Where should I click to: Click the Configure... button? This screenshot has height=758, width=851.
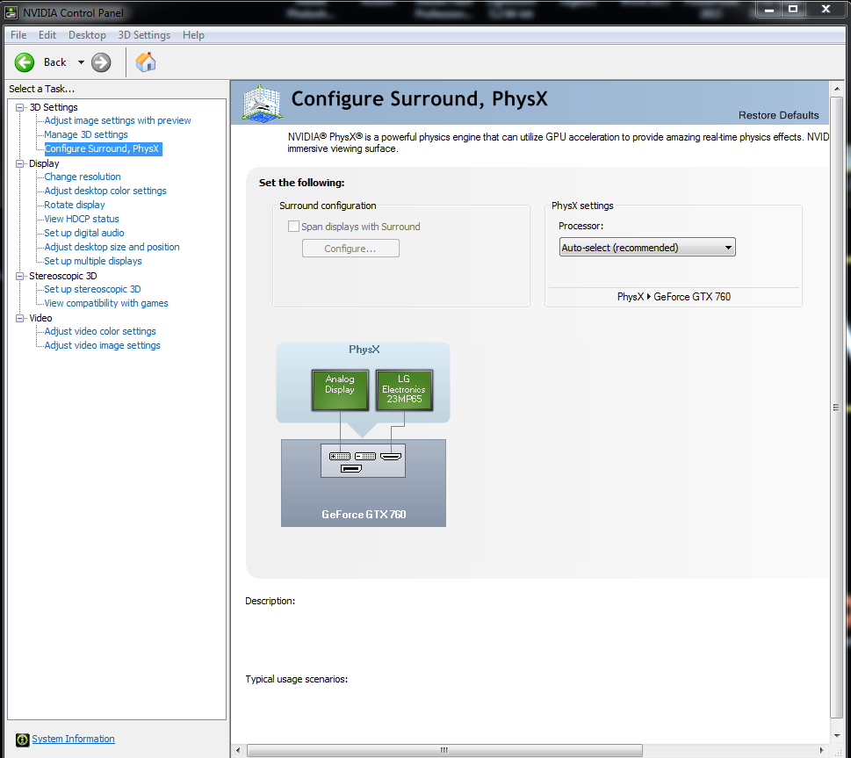350,249
